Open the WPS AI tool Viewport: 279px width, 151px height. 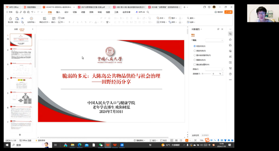coord(140,12)
